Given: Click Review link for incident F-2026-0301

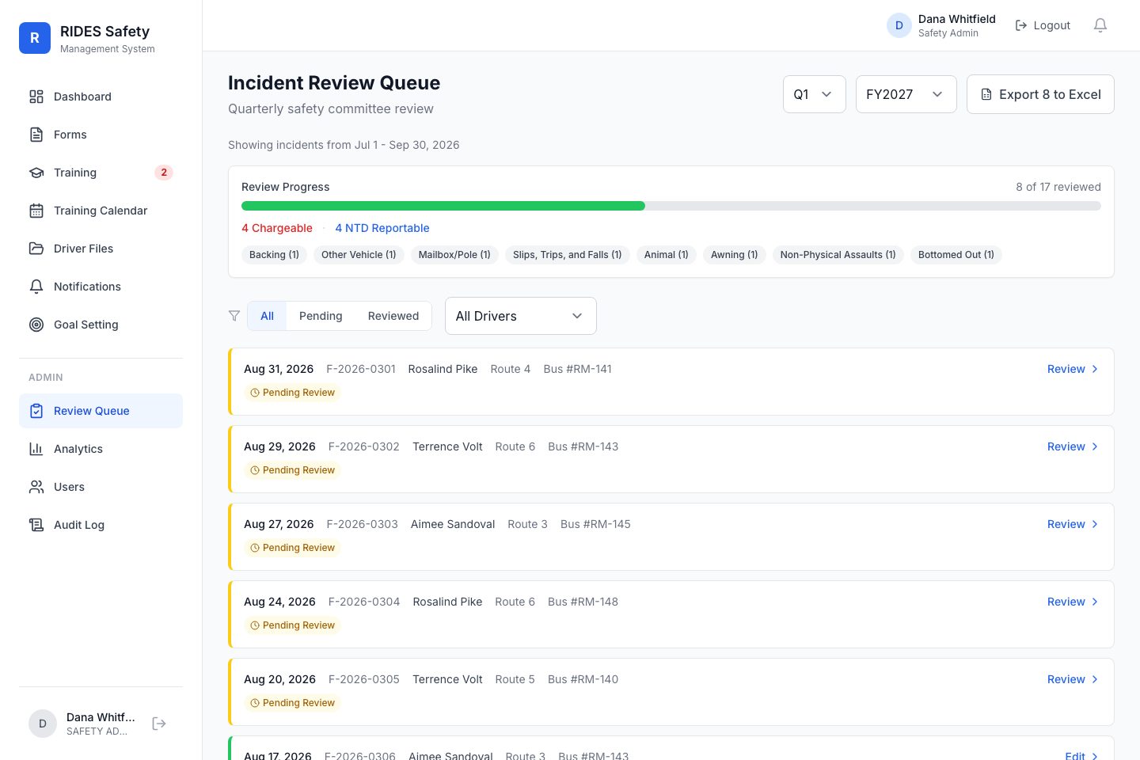Looking at the screenshot, I should [x=1073, y=369].
